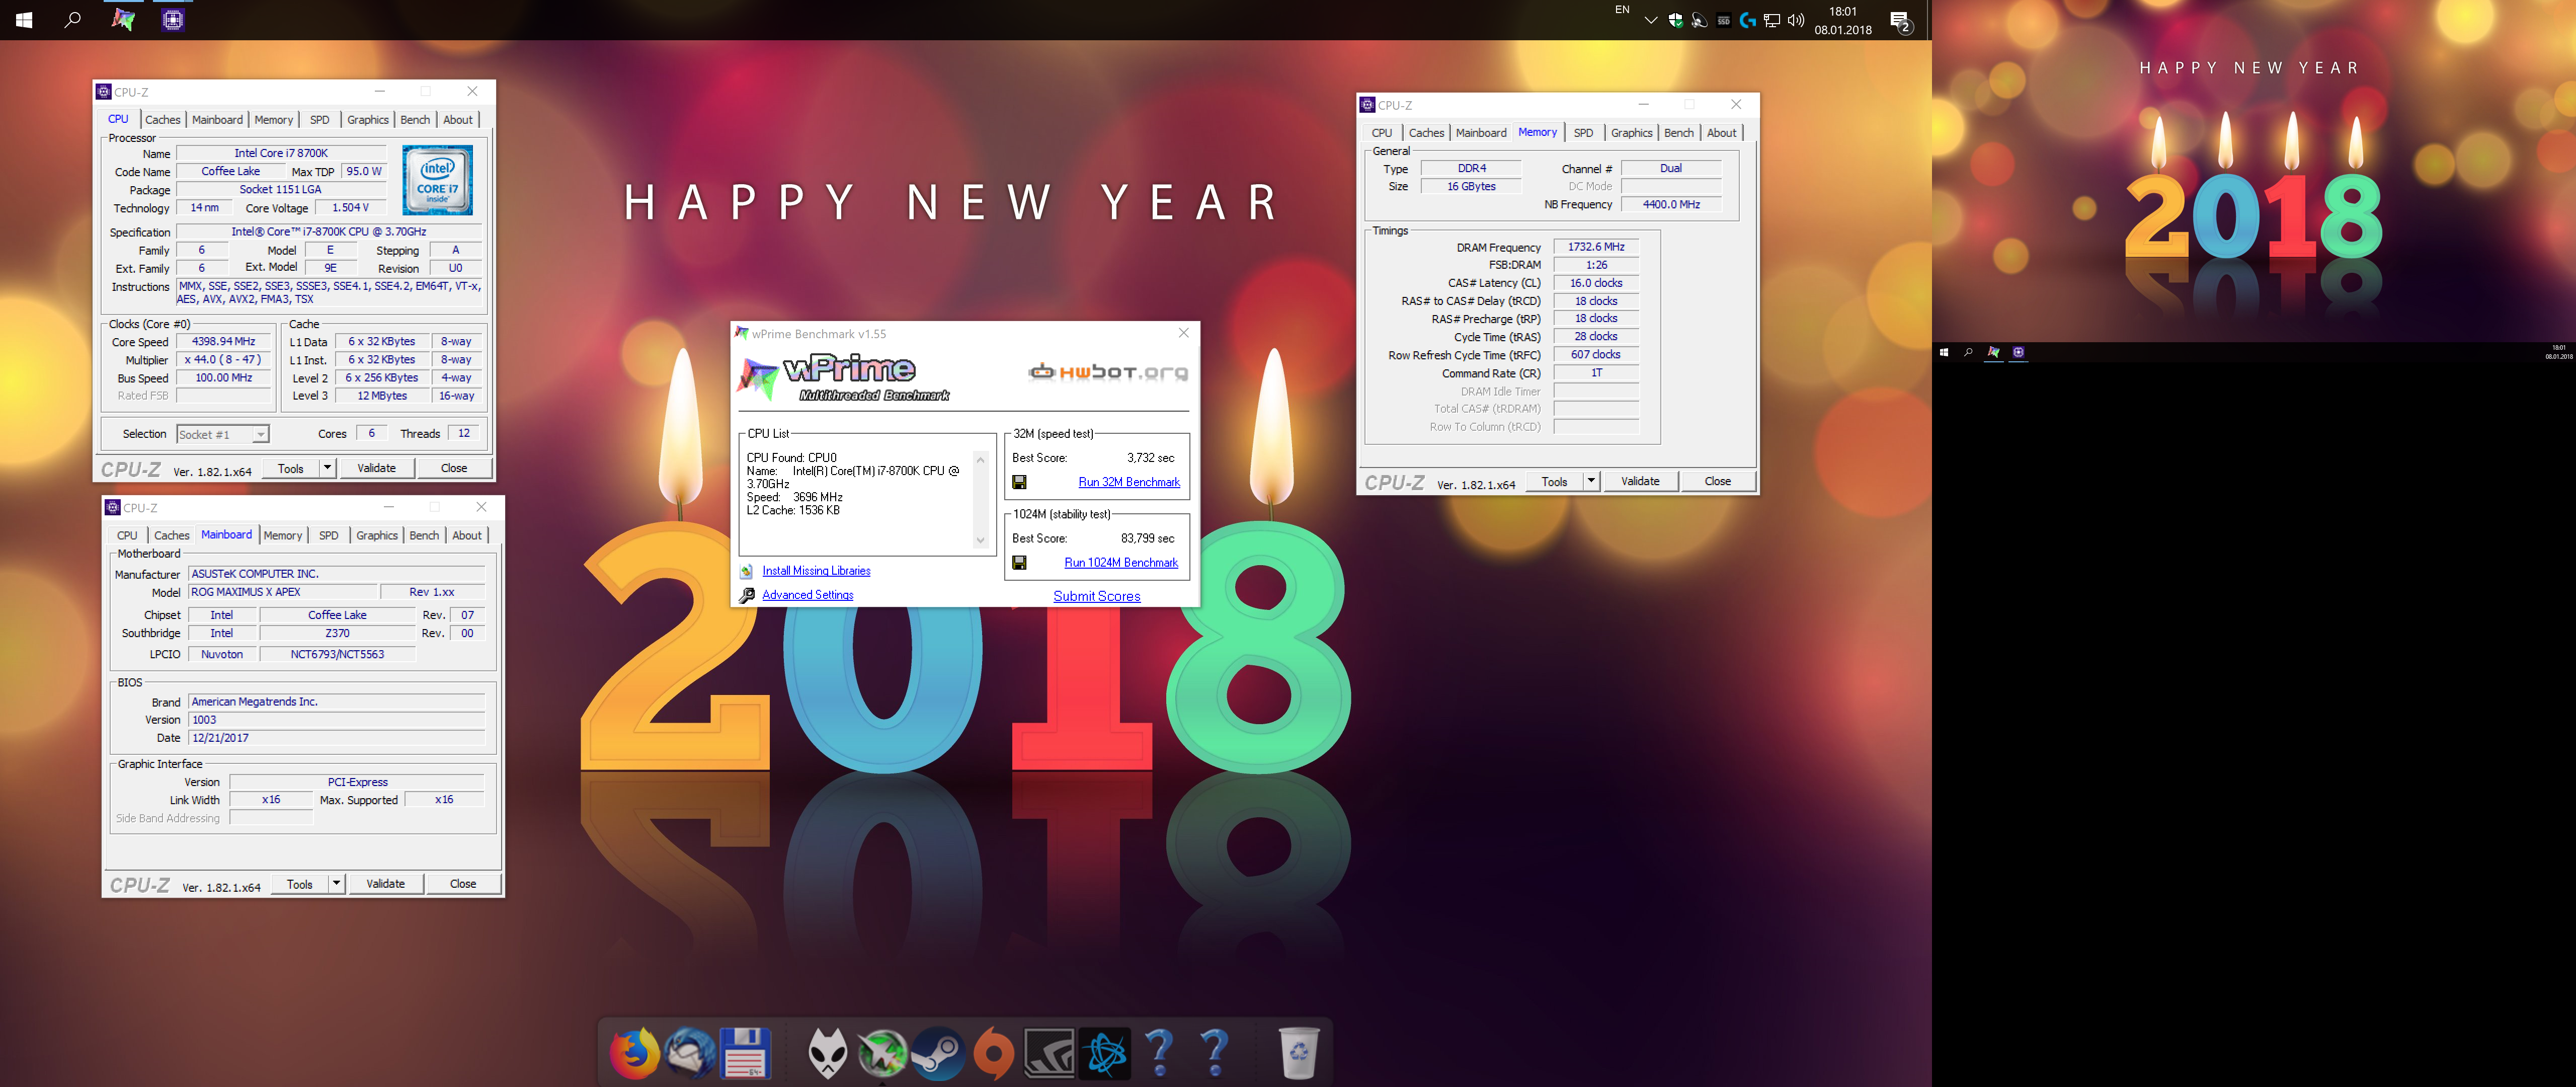The width and height of the screenshot is (2576, 1087).
Task: Open the system volume tray icon
Action: point(1796,20)
